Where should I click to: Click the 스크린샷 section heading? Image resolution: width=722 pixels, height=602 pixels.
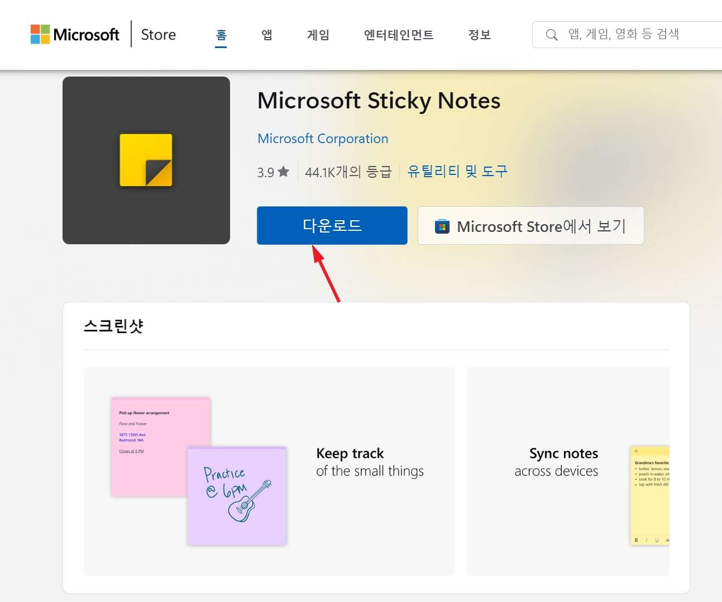point(113,326)
